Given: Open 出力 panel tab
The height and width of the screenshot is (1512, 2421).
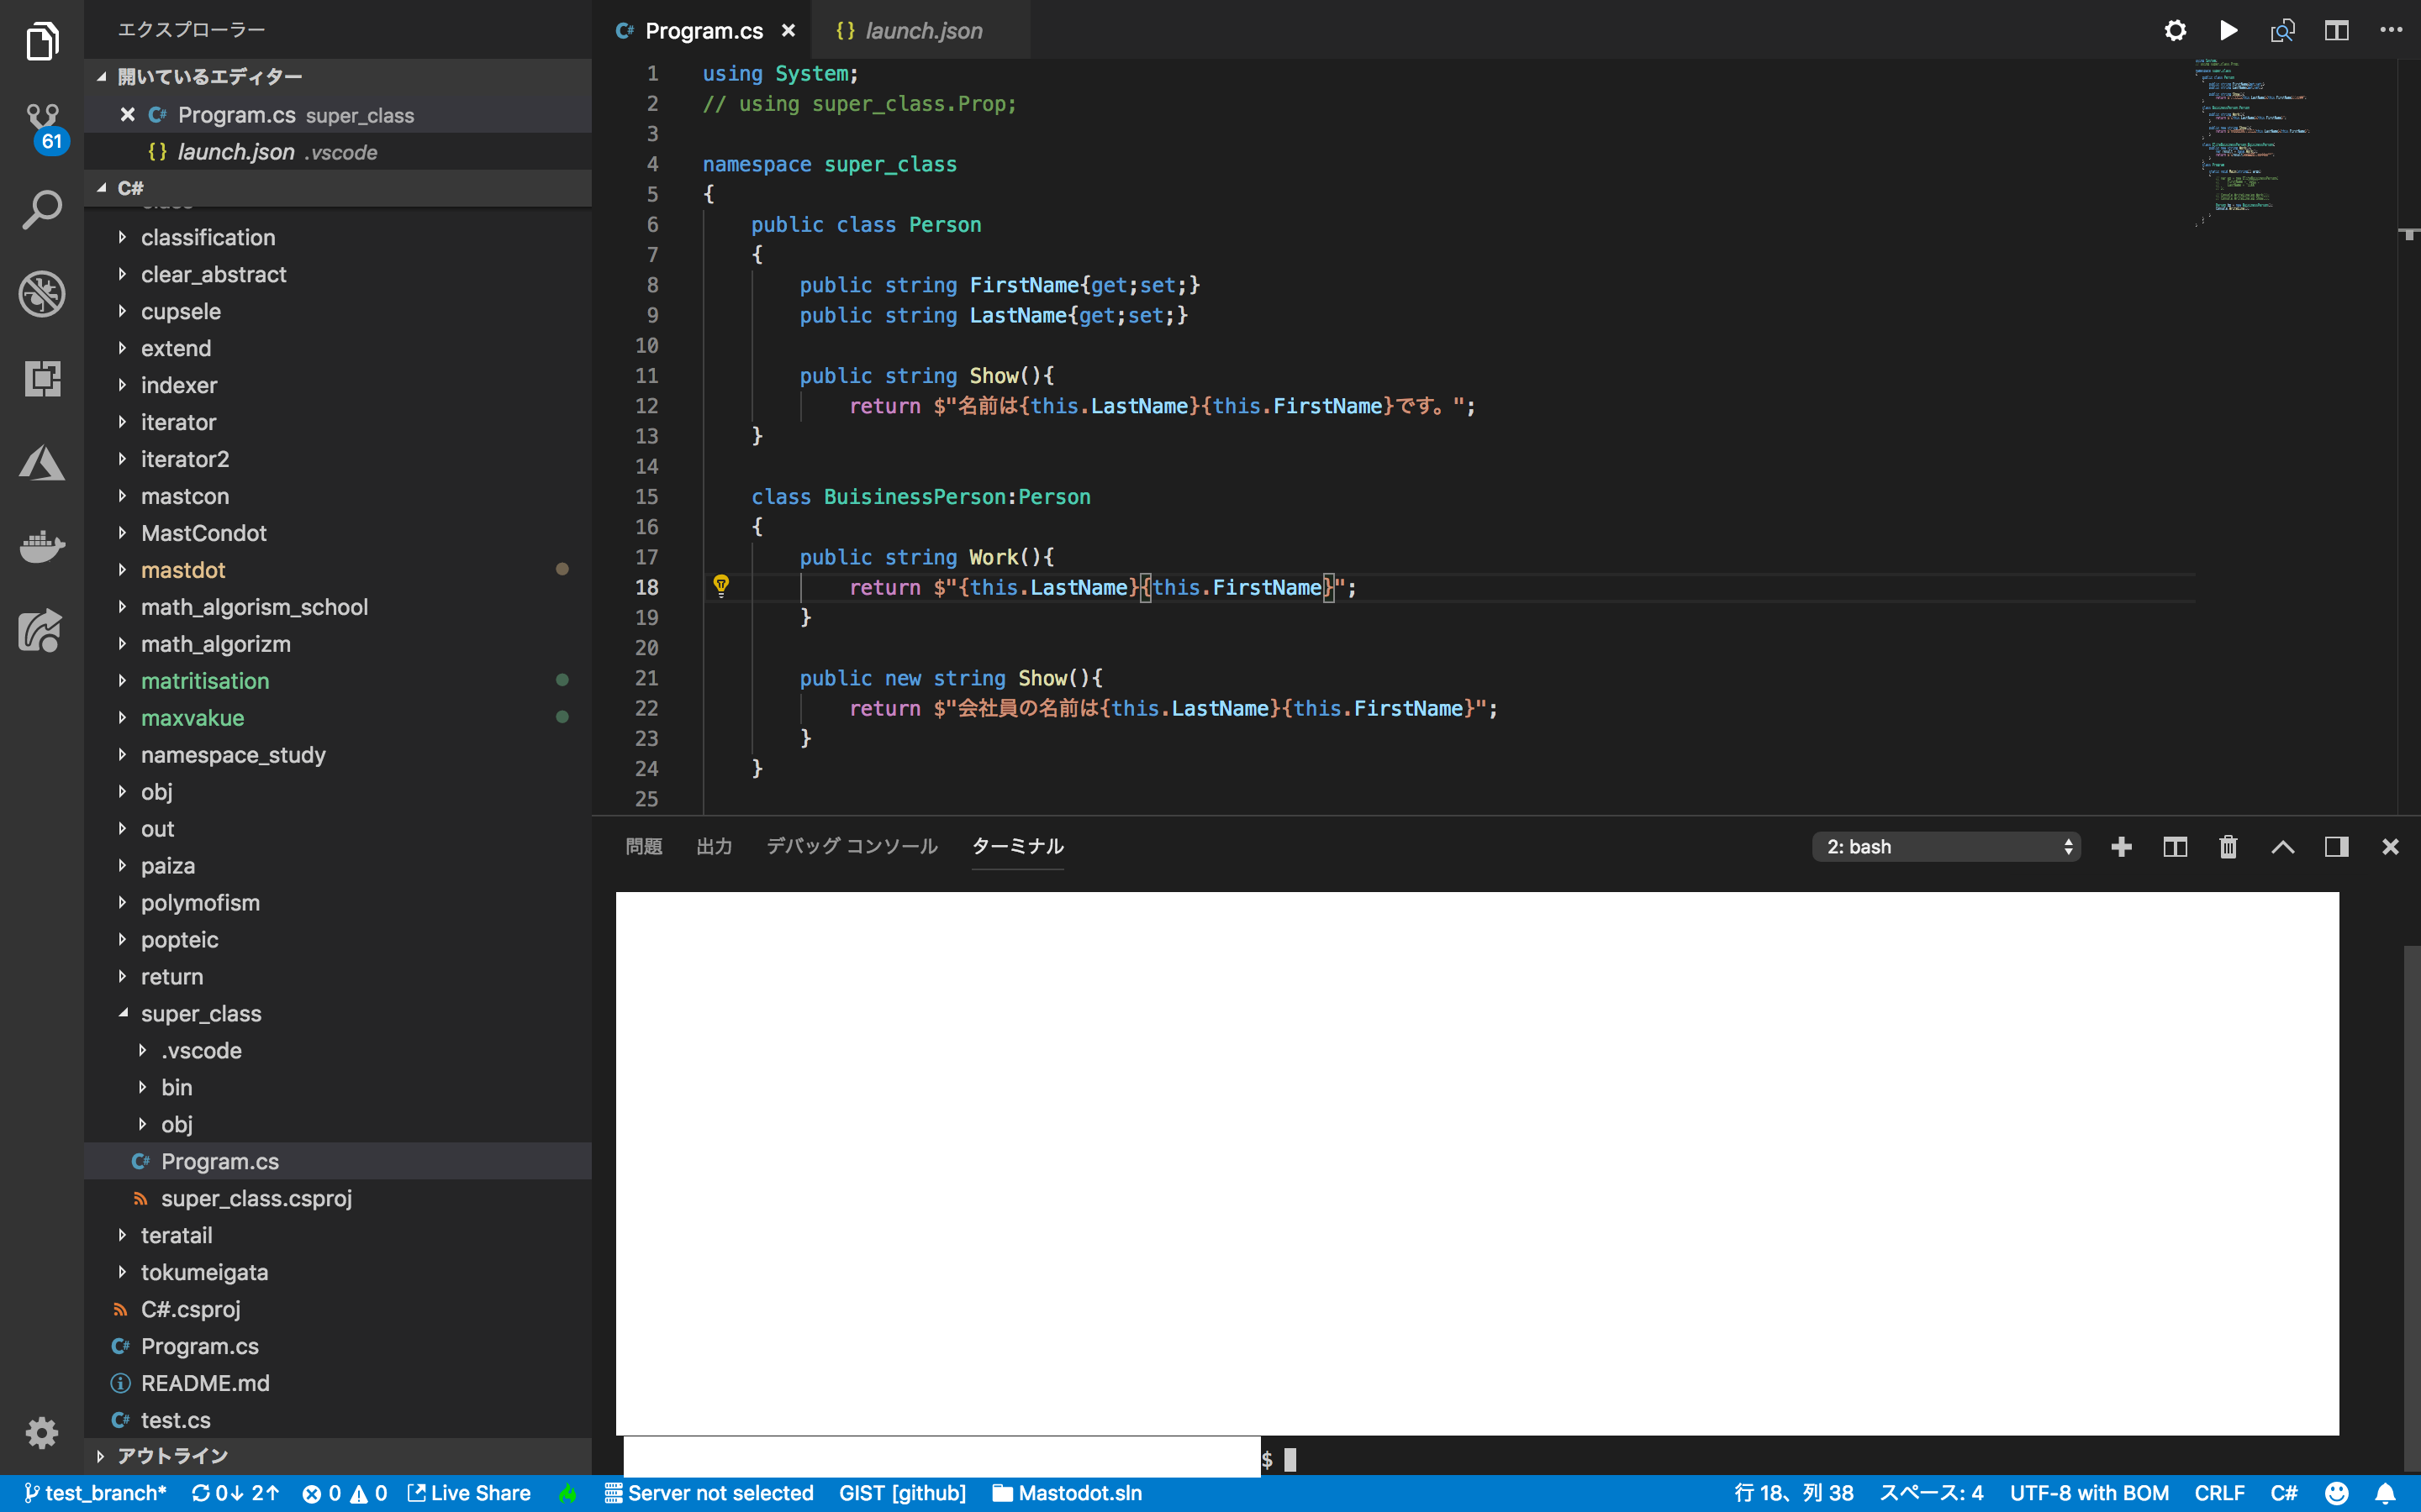Looking at the screenshot, I should coord(715,846).
